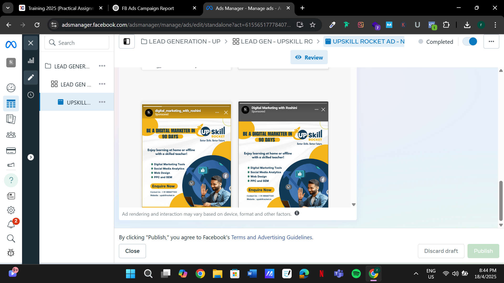The width and height of the screenshot is (504, 283).
Task: Open the Chrome three-dot menu
Action: pos(495,25)
